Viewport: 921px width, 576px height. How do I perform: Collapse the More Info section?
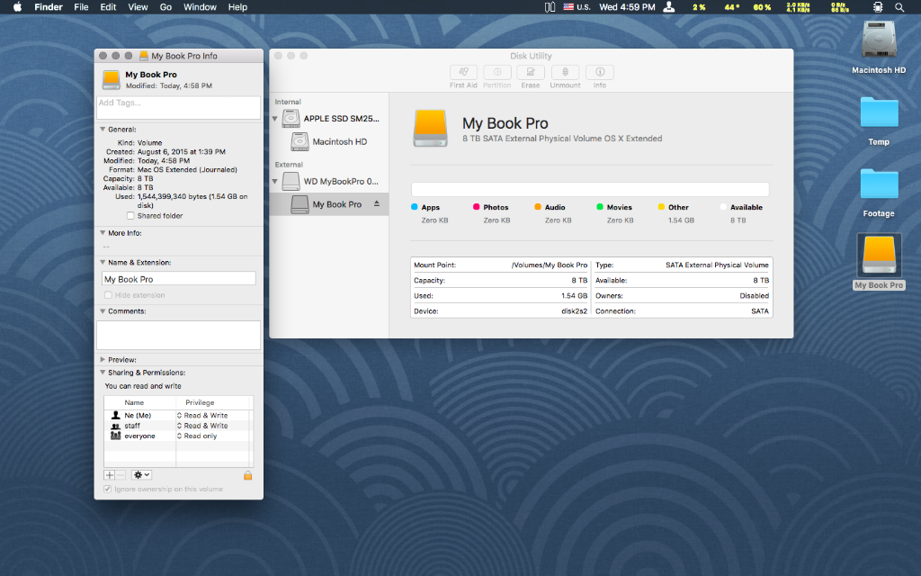point(103,233)
